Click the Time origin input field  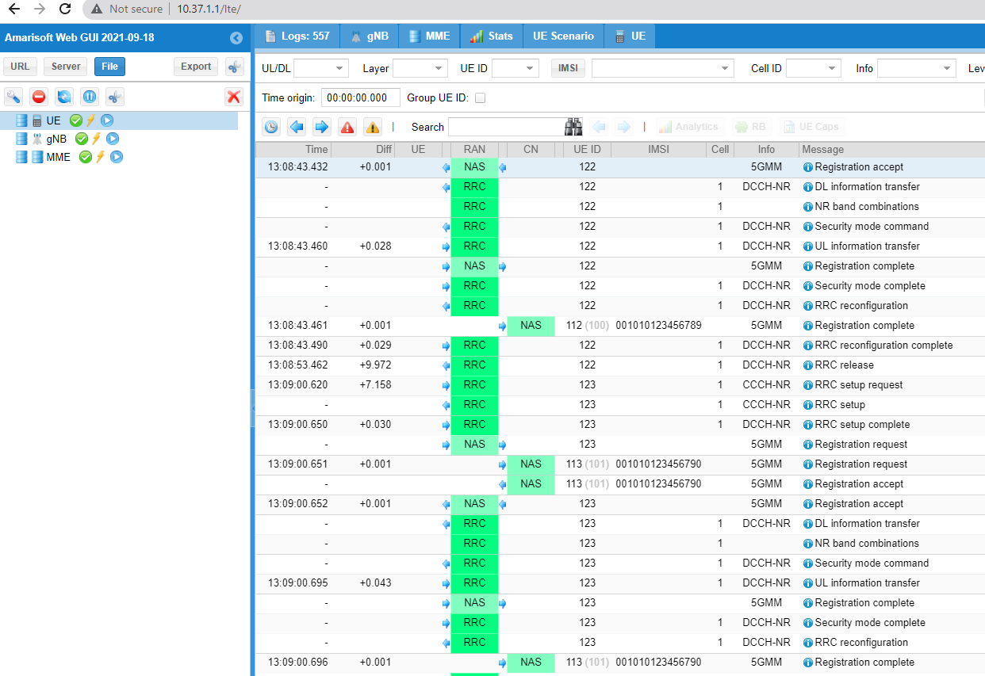360,98
